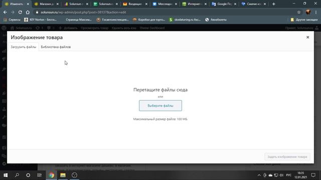Click the Chrome taskbar icon
Viewport: 321px width, 180px height.
51,175
